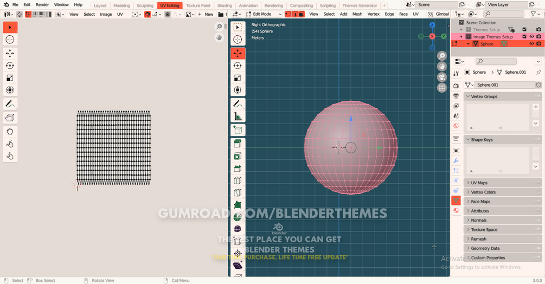Switch to face select mode in viewport
The width and height of the screenshot is (545, 284).
302,14
